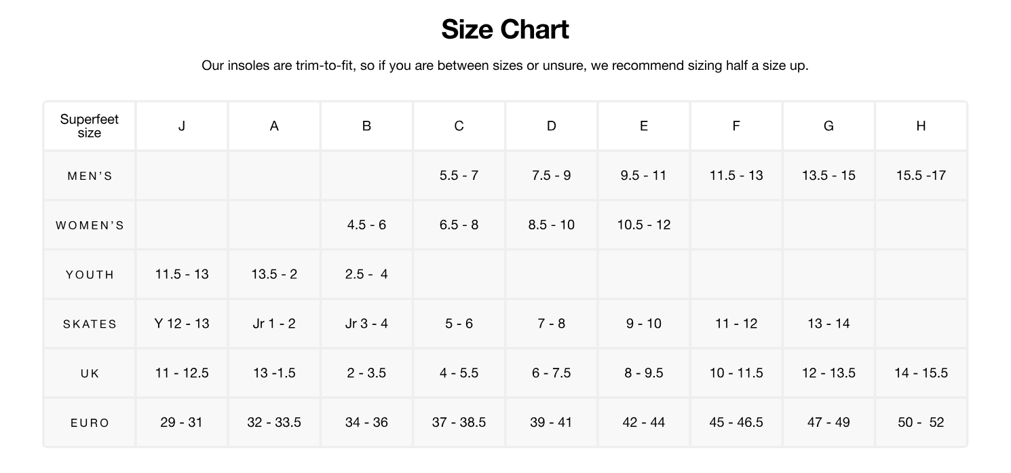Click column header J
The height and width of the screenshot is (473, 1011).
[x=182, y=126]
